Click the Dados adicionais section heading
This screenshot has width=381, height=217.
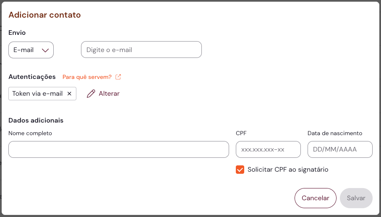(36, 120)
